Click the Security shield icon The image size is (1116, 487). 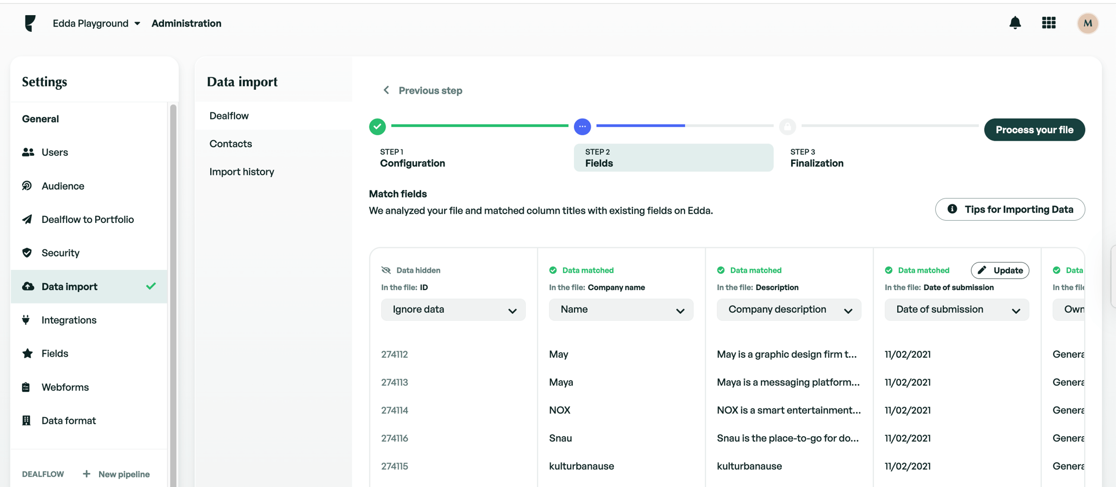point(27,253)
